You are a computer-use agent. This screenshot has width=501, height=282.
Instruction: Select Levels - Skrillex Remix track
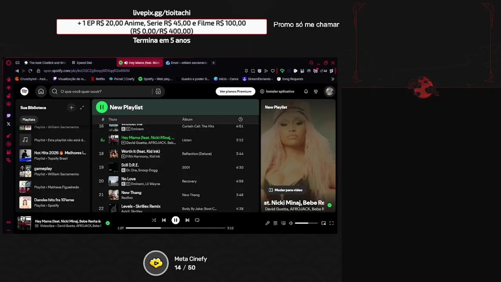pyautogui.click(x=175, y=208)
